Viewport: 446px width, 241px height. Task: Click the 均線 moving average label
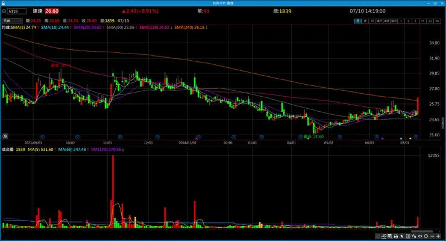pos(5,28)
